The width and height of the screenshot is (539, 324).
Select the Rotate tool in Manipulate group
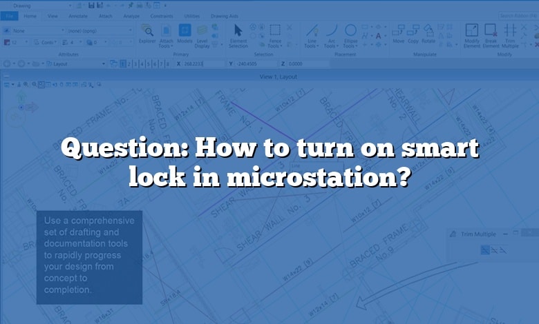[428, 34]
